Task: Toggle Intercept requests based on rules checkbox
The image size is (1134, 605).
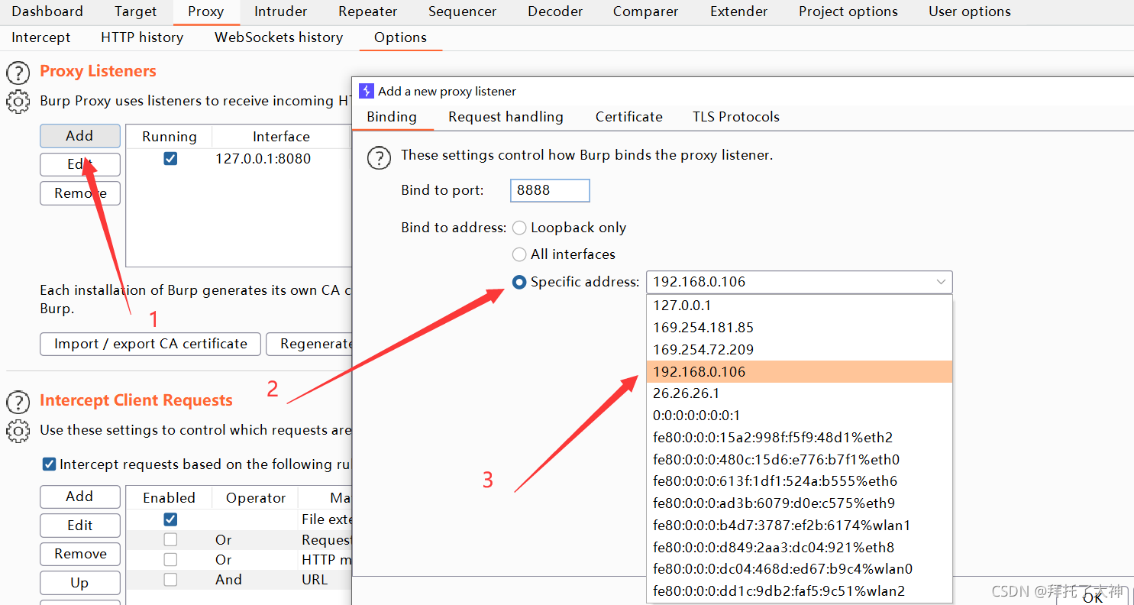Action: click(x=49, y=464)
